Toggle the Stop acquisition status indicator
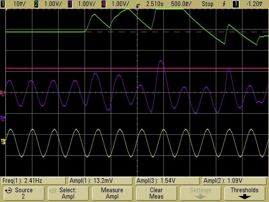Screen dimensions: 269x202 pos(207,4)
